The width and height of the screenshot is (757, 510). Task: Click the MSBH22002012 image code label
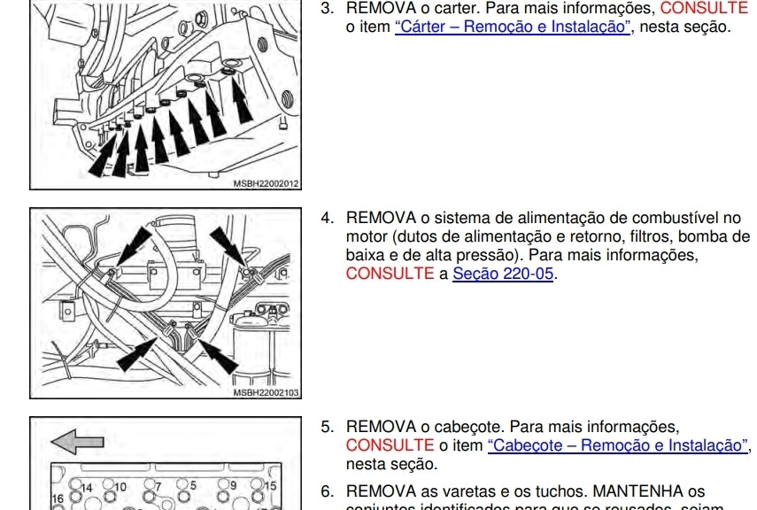click(266, 184)
